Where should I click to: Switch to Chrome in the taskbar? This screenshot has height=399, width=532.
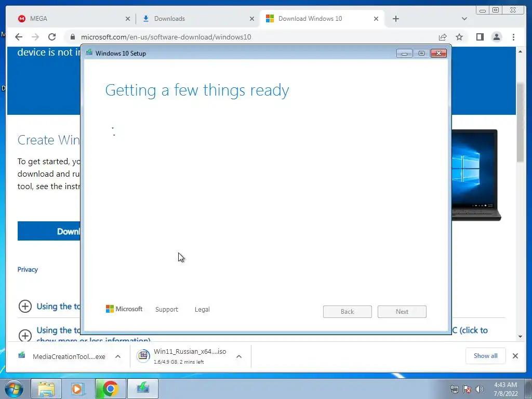click(110, 389)
